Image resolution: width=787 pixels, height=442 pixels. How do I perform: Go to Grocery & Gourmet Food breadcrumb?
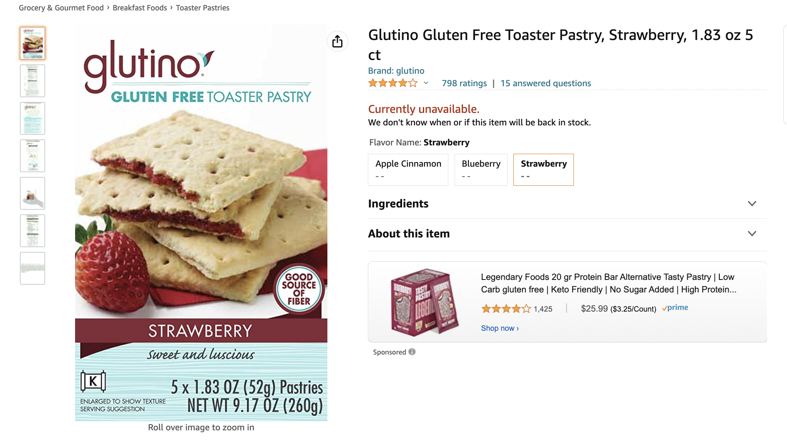[x=61, y=8]
